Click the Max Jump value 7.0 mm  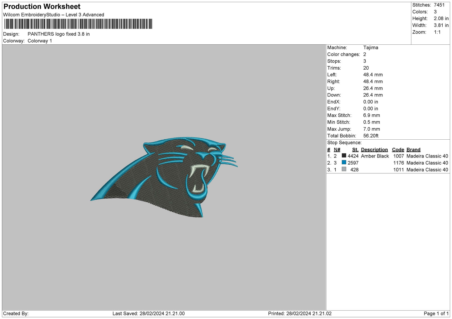pos(372,129)
